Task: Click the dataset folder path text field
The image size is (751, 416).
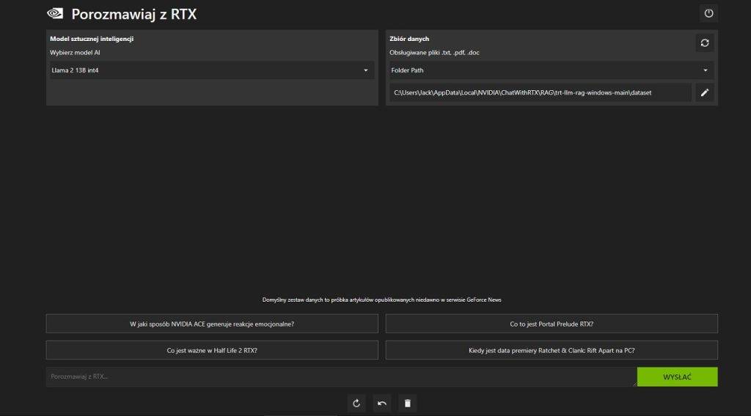Action: pyautogui.click(x=541, y=93)
